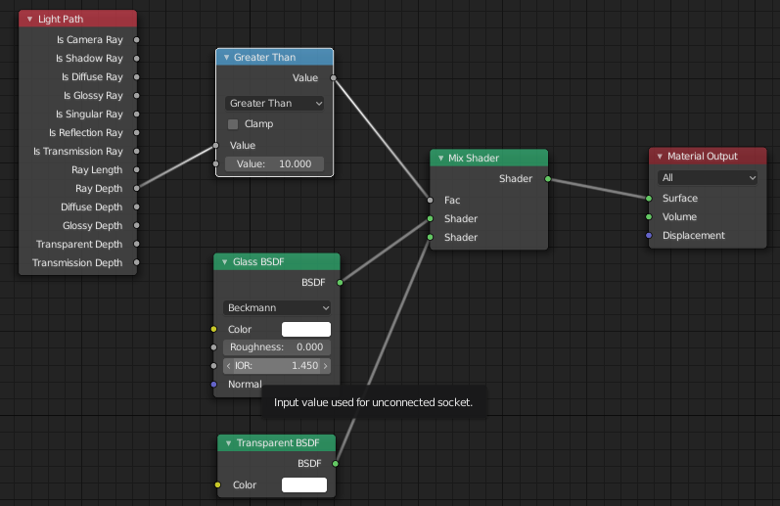Collapse the Light Path node
This screenshot has width=780, height=506.
click(29, 19)
